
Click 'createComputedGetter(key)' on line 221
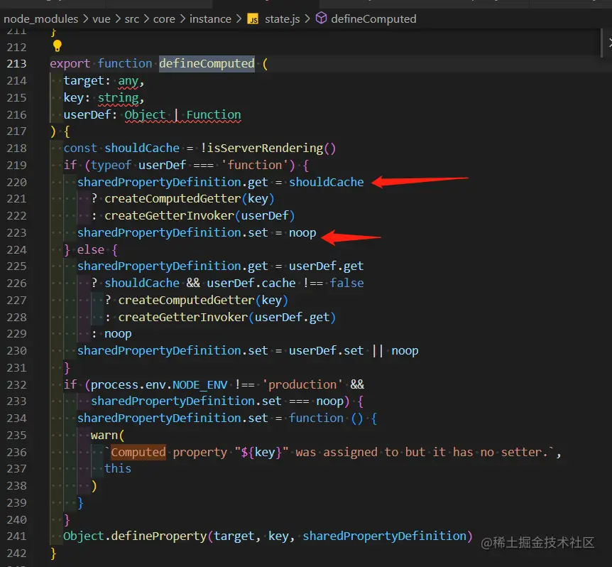pyautogui.click(x=190, y=199)
